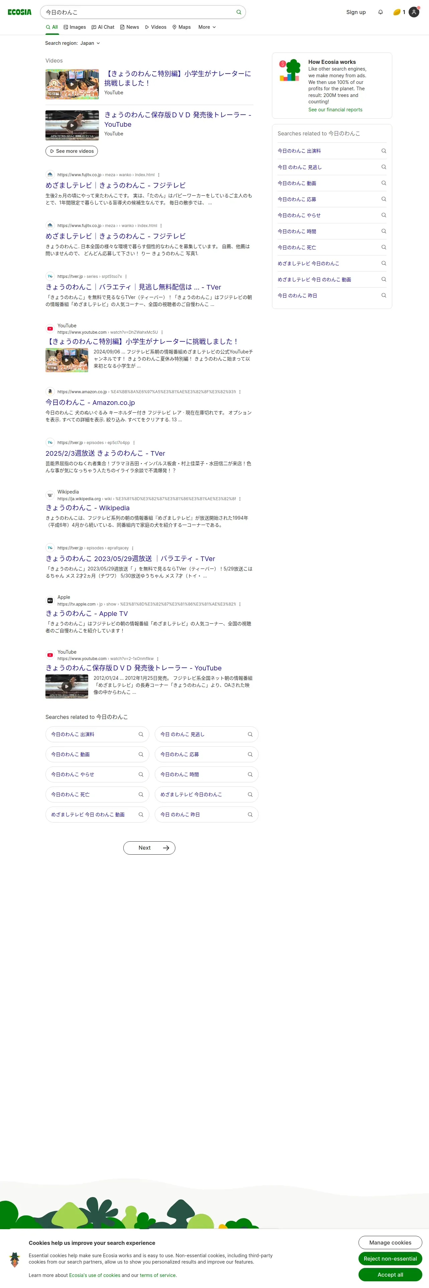Viewport: 429px width, 1288px height.
Task: Go to Next results page
Action: (x=149, y=848)
